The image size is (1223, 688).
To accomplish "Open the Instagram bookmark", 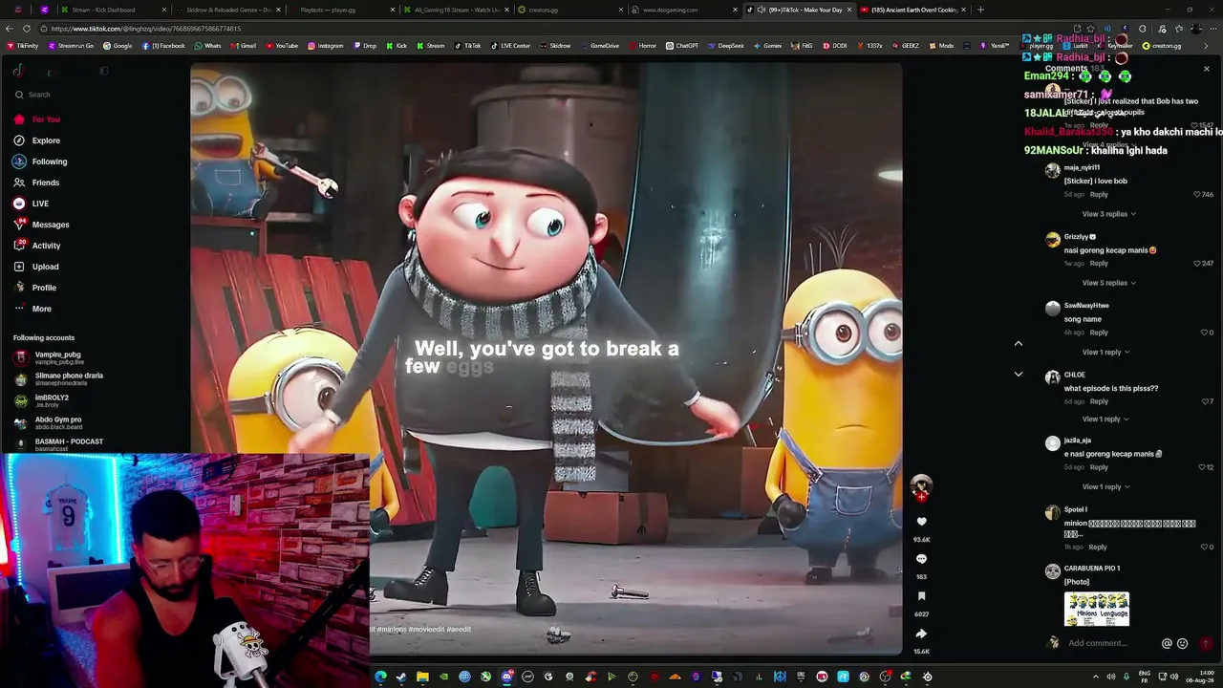I will pos(325,46).
